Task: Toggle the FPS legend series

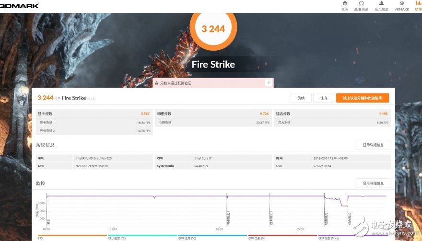Action: tap(40, 238)
